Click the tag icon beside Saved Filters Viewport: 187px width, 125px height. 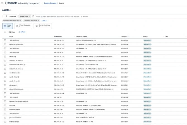(x=33, y=16)
